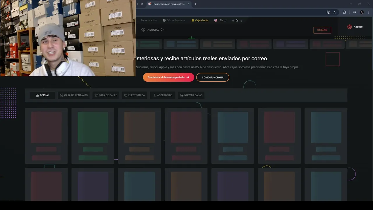Viewport: 373px width, 210px height.
Task: Open the Chrome profile avatar
Action: pyautogui.click(x=362, y=12)
